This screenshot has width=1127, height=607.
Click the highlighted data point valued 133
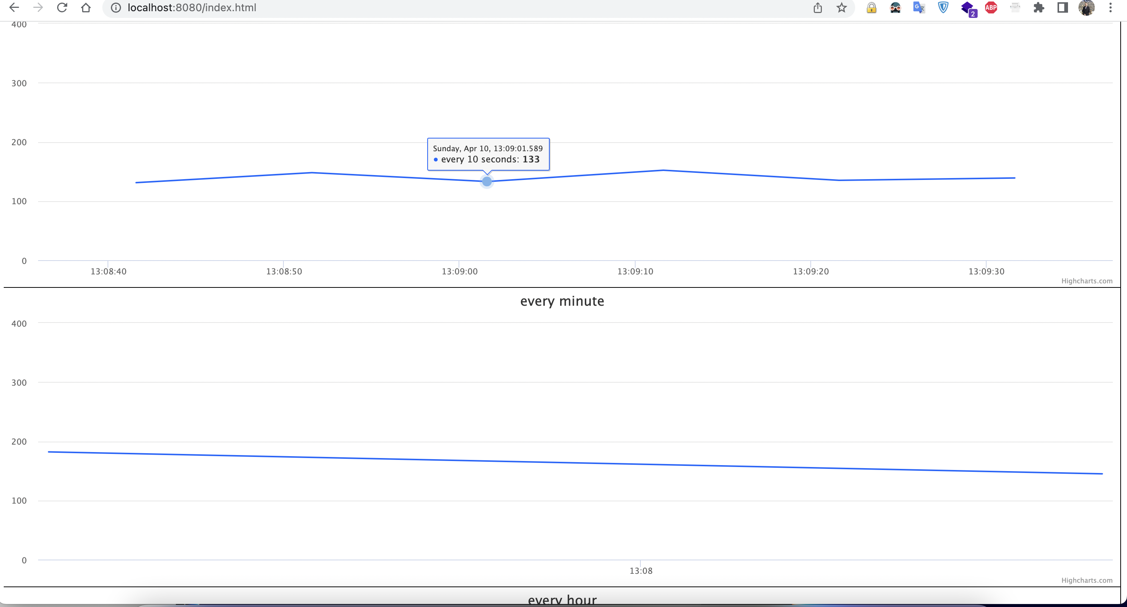click(x=487, y=181)
